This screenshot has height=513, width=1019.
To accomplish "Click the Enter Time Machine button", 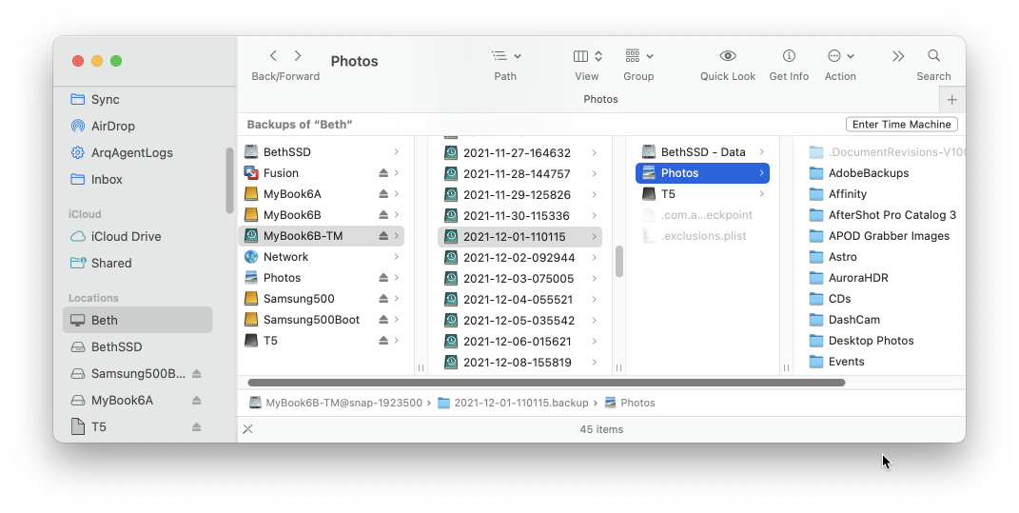I will [x=901, y=124].
